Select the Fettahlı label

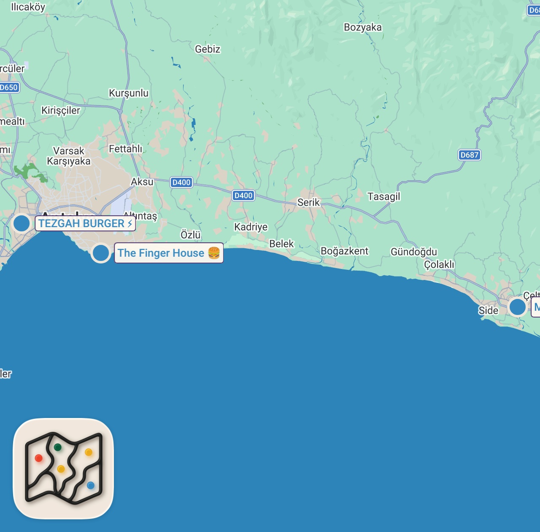click(x=126, y=149)
